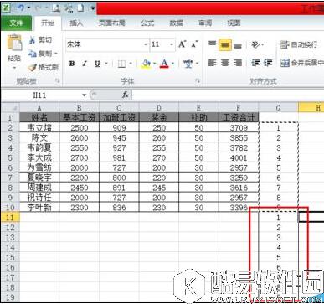Switch to the Formulas (公式) tab
The image size is (324, 304).
[147, 23]
